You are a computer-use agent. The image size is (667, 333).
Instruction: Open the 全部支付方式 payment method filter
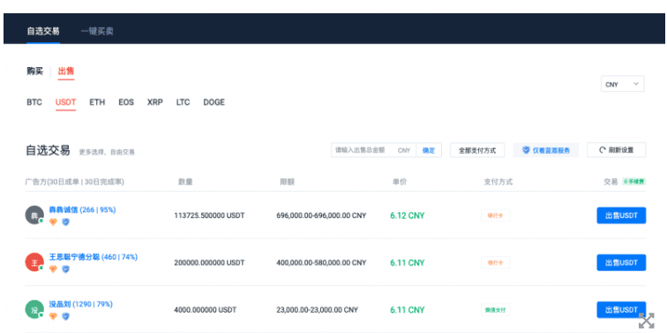point(477,150)
